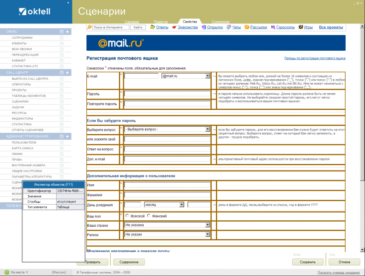Viewport: 365px width, 276px height.
Task: Click the Сохранить button
Action: click(x=308, y=262)
